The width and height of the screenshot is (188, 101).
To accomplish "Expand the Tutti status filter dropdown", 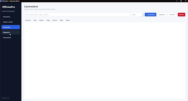I will pos(137,15).
